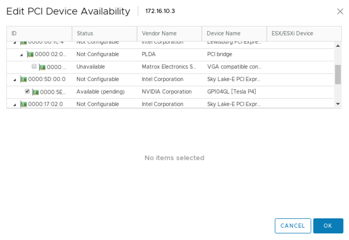Screen dimensions: 349x240
Task: Collapse the 0000:17:02.0 tree node
Action: click(x=15, y=104)
